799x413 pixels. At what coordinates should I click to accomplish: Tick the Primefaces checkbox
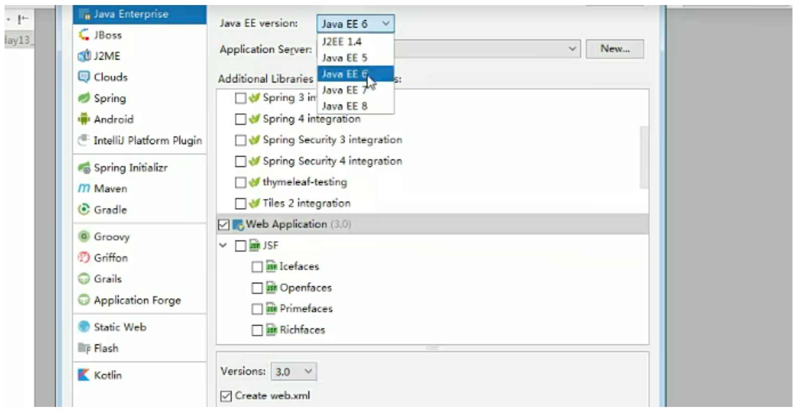tap(257, 309)
